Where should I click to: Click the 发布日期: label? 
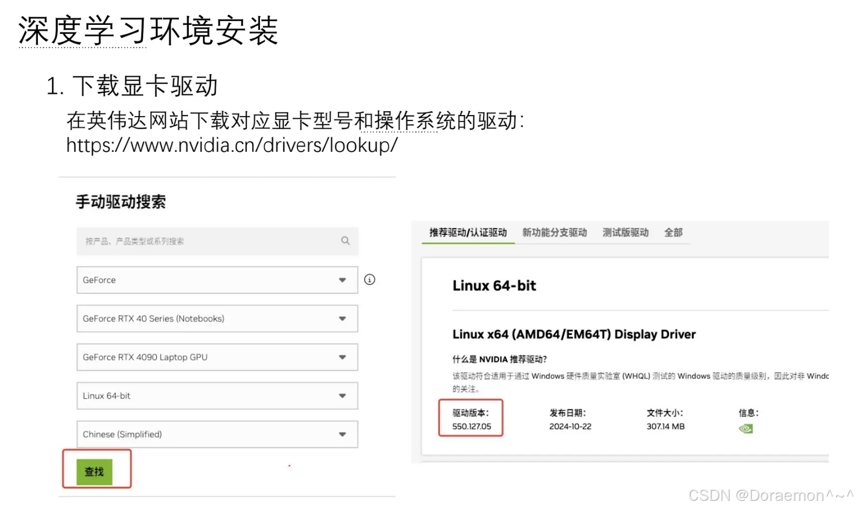pyautogui.click(x=567, y=413)
